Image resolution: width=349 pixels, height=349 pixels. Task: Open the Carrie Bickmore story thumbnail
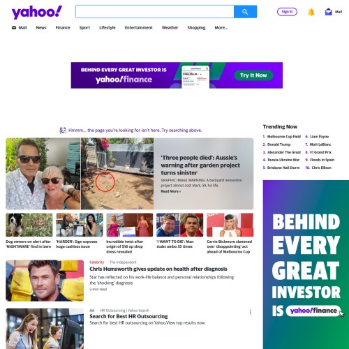pyautogui.click(x=230, y=225)
